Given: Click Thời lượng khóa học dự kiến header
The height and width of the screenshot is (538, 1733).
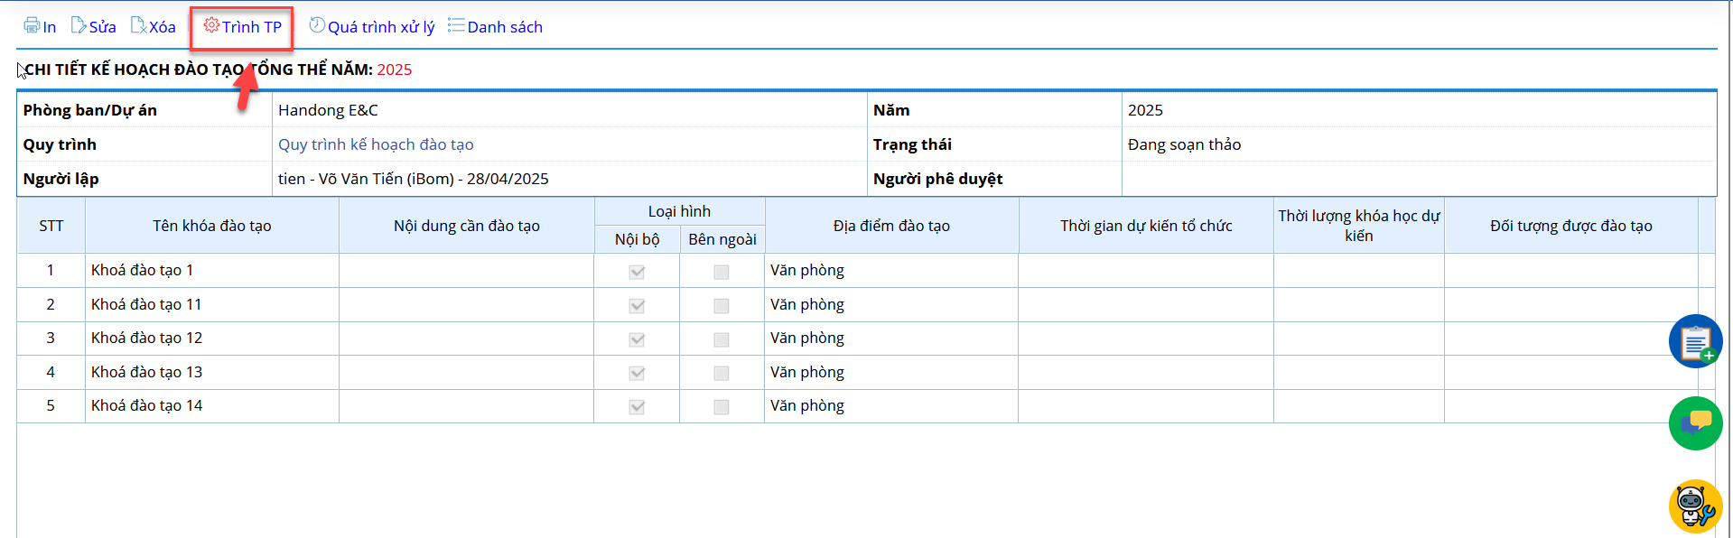Looking at the screenshot, I should click(x=1359, y=226).
